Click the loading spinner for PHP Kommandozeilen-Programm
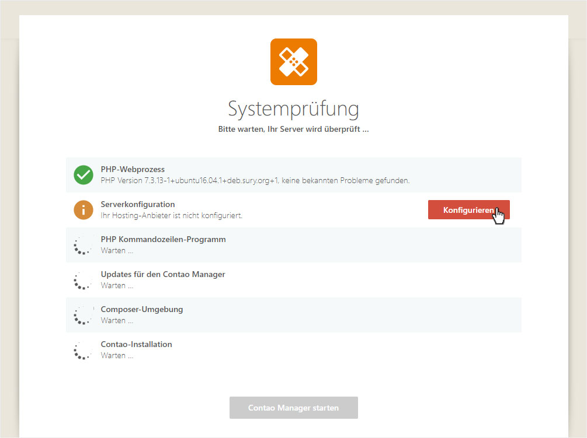 coord(83,245)
